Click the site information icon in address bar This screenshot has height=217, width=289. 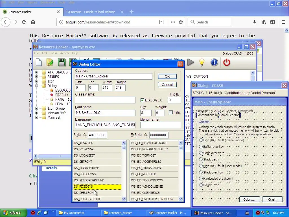click(61, 22)
